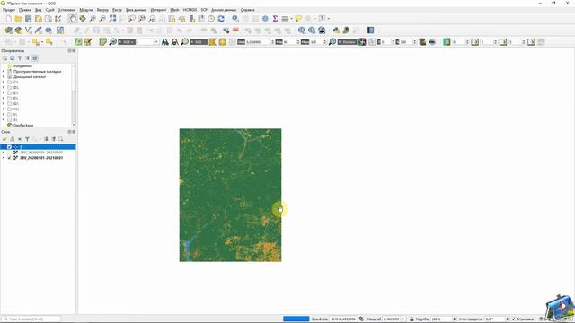Open the Вектор menu
The height and width of the screenshot is (323, 575).
(102, 10)
